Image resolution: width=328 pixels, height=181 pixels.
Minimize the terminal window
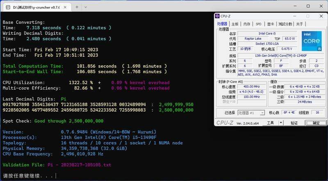pos(295,6)
